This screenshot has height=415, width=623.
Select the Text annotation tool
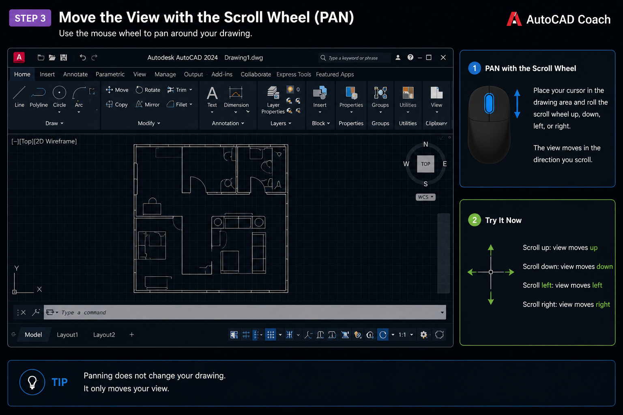point(212,96)
